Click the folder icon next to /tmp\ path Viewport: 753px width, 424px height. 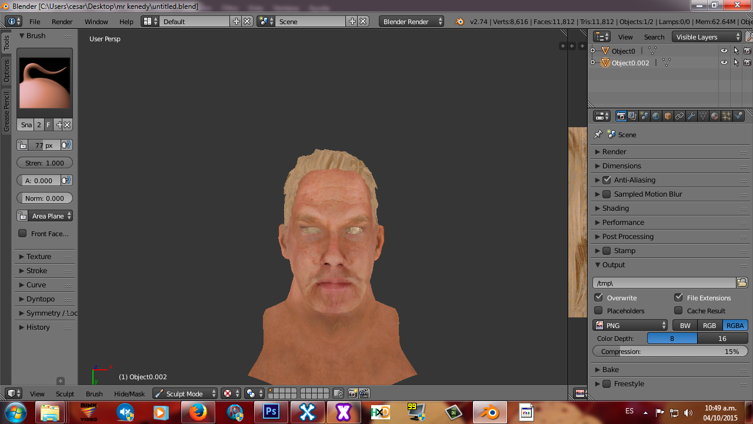coord(742,283)
